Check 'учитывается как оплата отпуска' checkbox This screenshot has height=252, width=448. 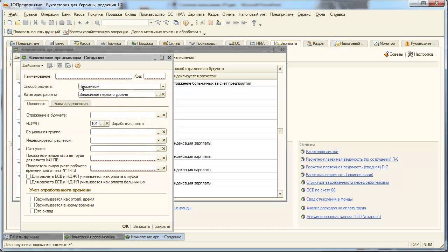(x=29, y=177)
